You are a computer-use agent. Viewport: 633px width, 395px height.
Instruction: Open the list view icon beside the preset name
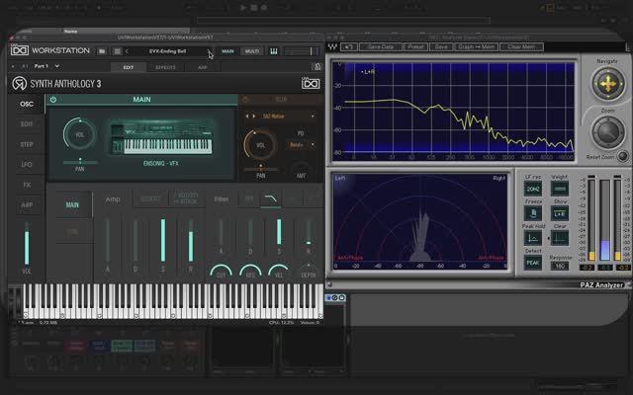(x=117, y=51)
